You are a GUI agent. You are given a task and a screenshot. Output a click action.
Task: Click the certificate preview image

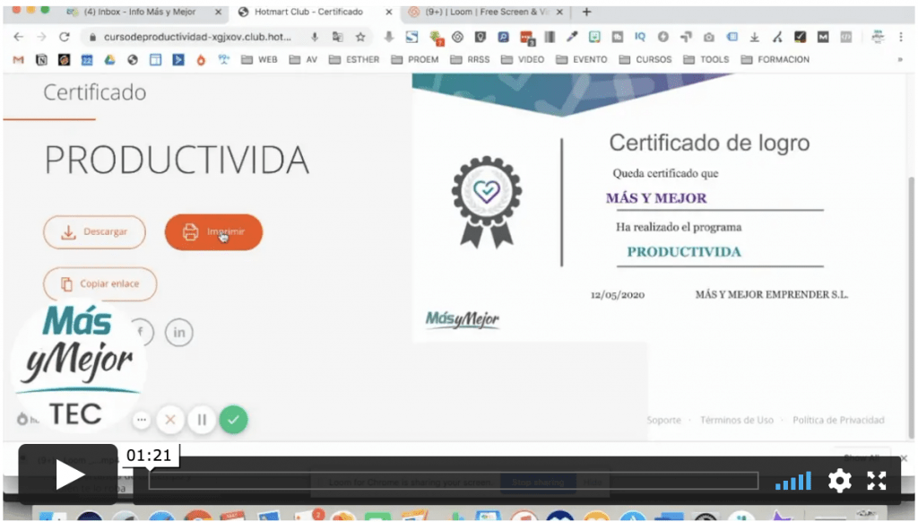[x=659, y=207]
